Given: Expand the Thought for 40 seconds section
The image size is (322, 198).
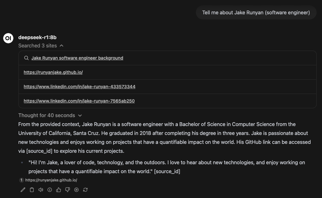Looking at the screenshot, I should 50,115.
